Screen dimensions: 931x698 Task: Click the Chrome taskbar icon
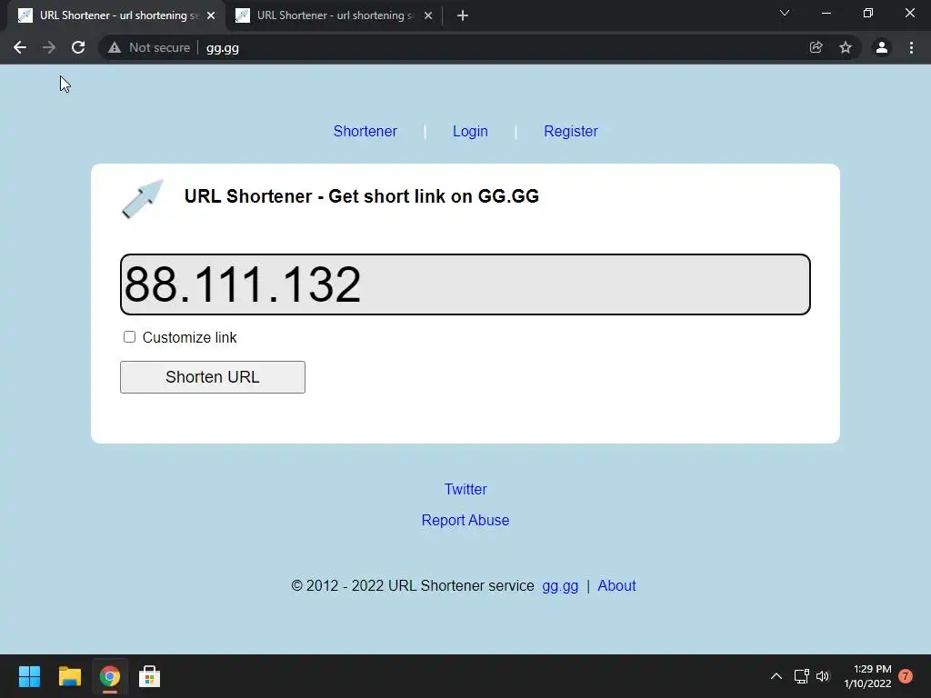110,676
